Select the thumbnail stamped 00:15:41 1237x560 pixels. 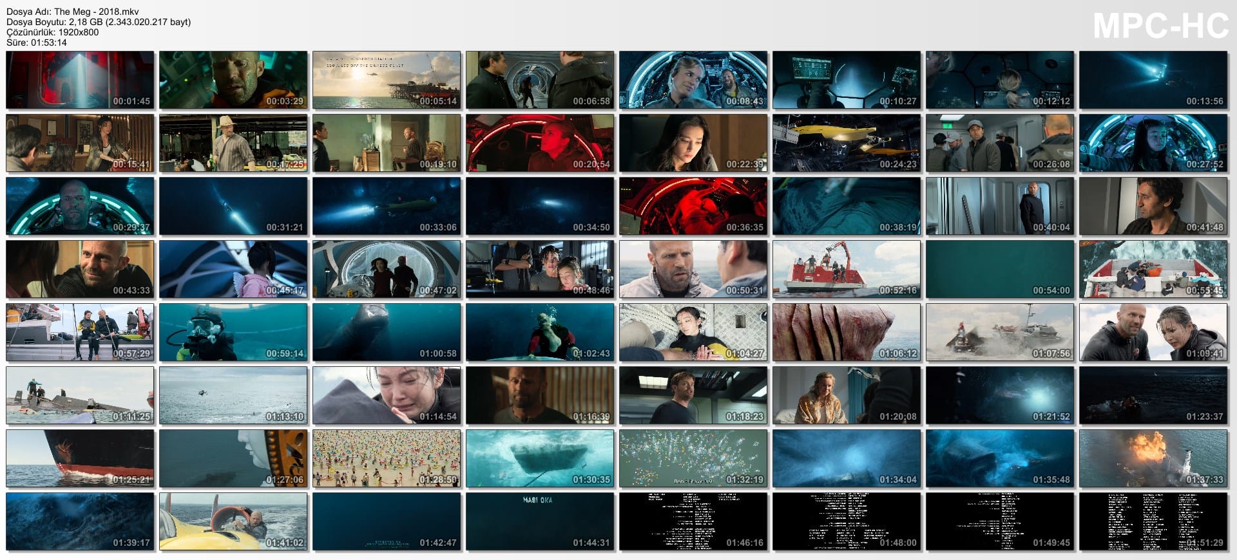point(80,143)
